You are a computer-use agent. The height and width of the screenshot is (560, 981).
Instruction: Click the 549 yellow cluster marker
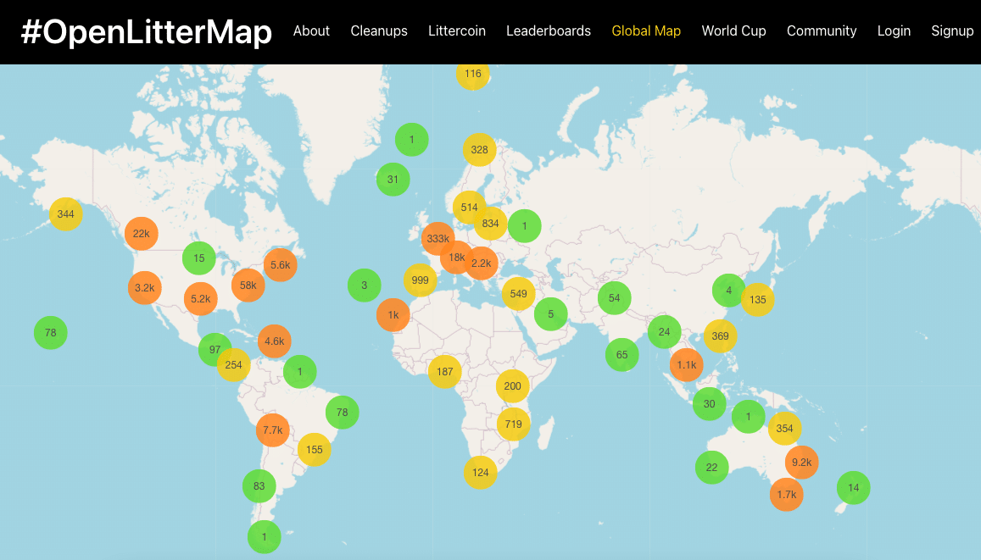519,294
